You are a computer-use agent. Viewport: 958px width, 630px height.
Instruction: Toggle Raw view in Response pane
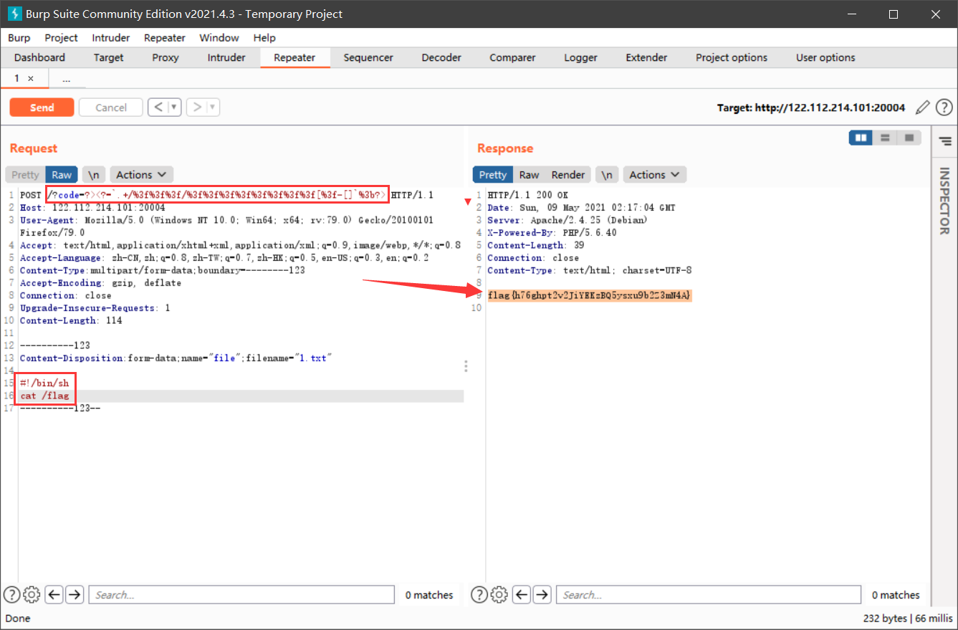point(530,175)
